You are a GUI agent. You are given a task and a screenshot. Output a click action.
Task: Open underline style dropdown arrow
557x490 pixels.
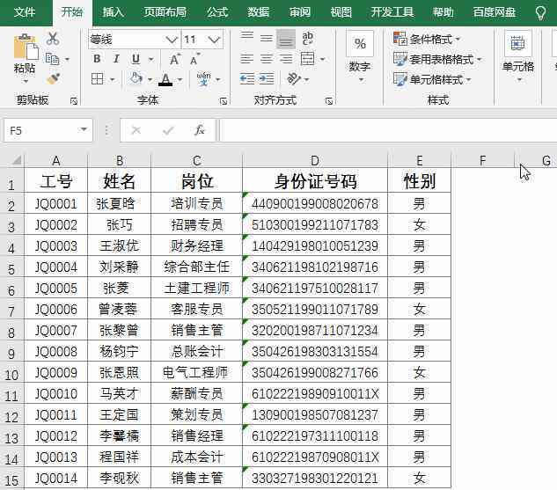pos(151,59)
